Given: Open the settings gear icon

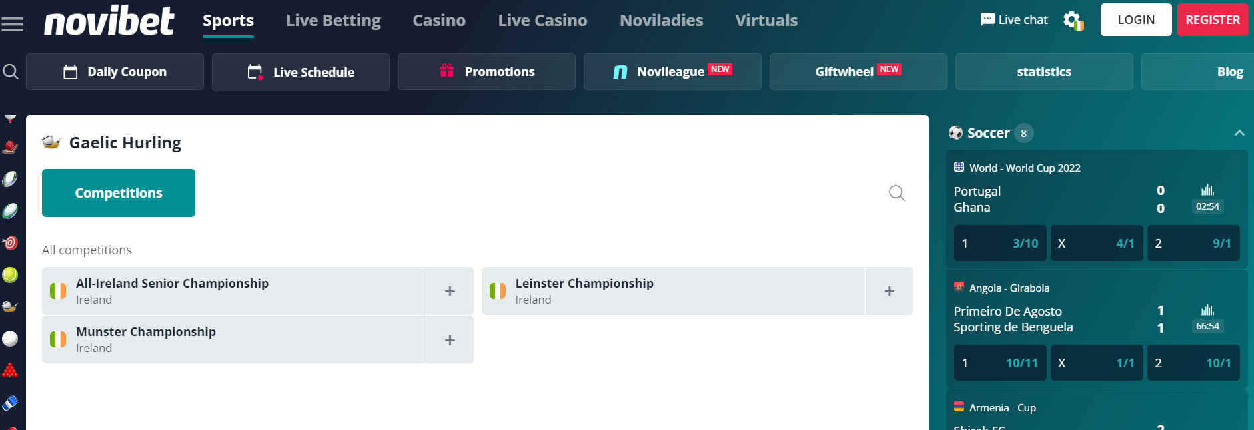Looking at the screenshot, I should coord(1073,20).
